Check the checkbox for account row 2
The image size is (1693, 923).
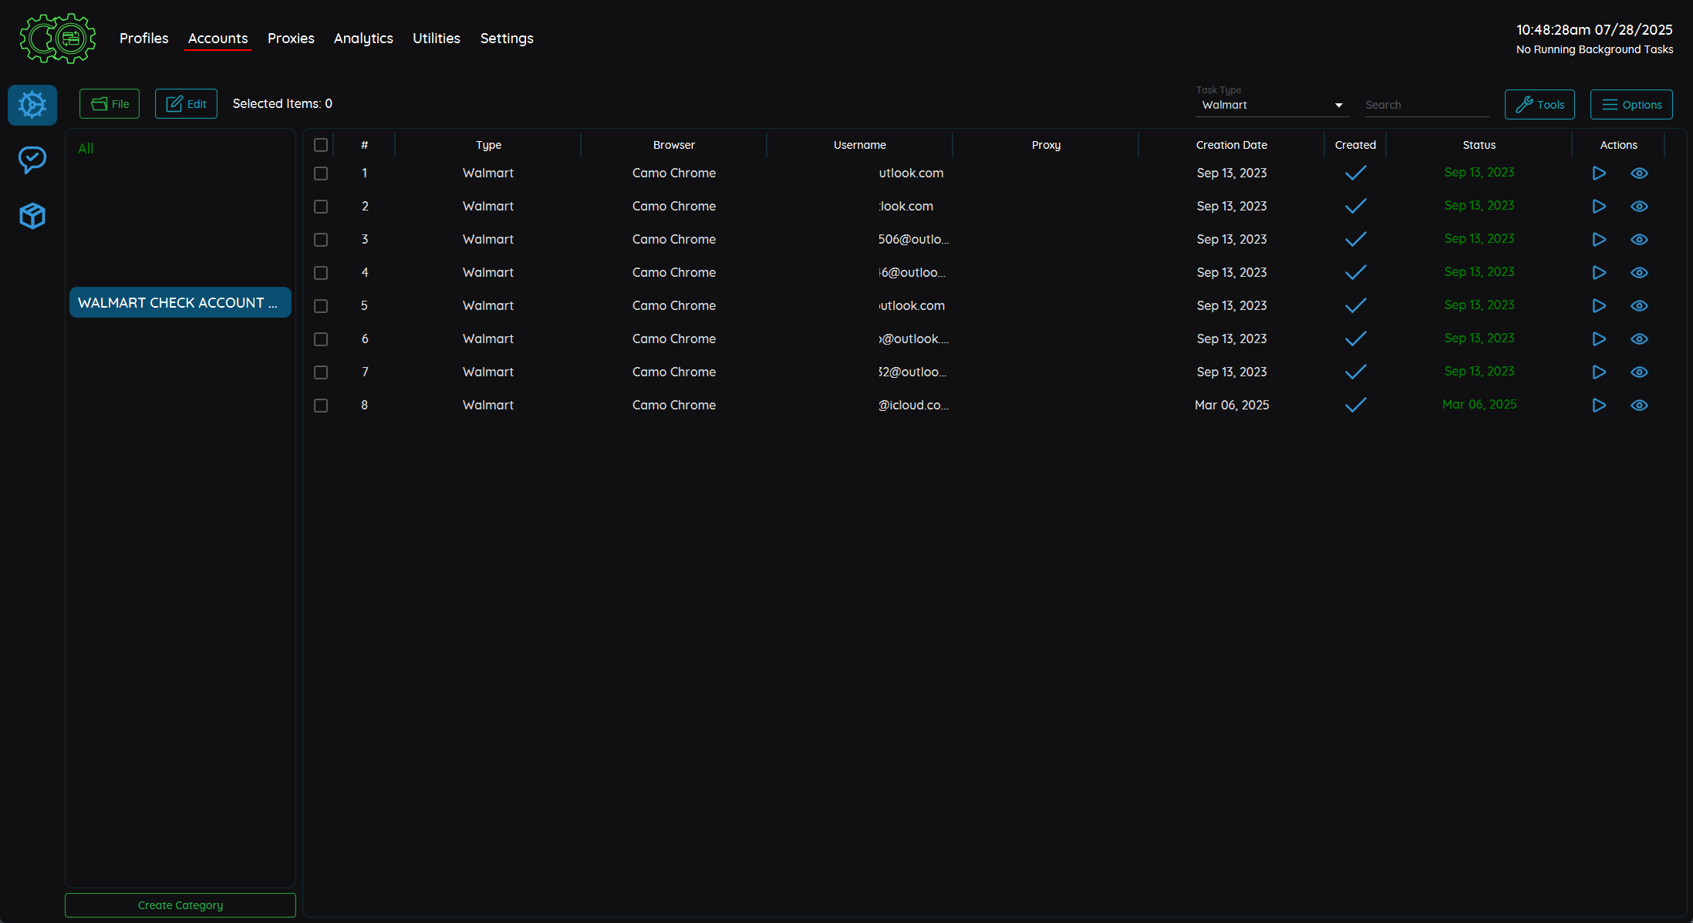[321, 207]
